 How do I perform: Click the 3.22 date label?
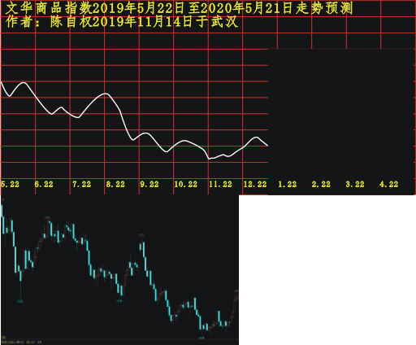pyautogui.click(x=355, y=184)
